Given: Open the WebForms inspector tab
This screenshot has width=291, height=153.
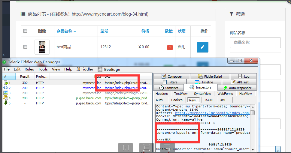Looking at the screenshot, I should coord(225,94).
